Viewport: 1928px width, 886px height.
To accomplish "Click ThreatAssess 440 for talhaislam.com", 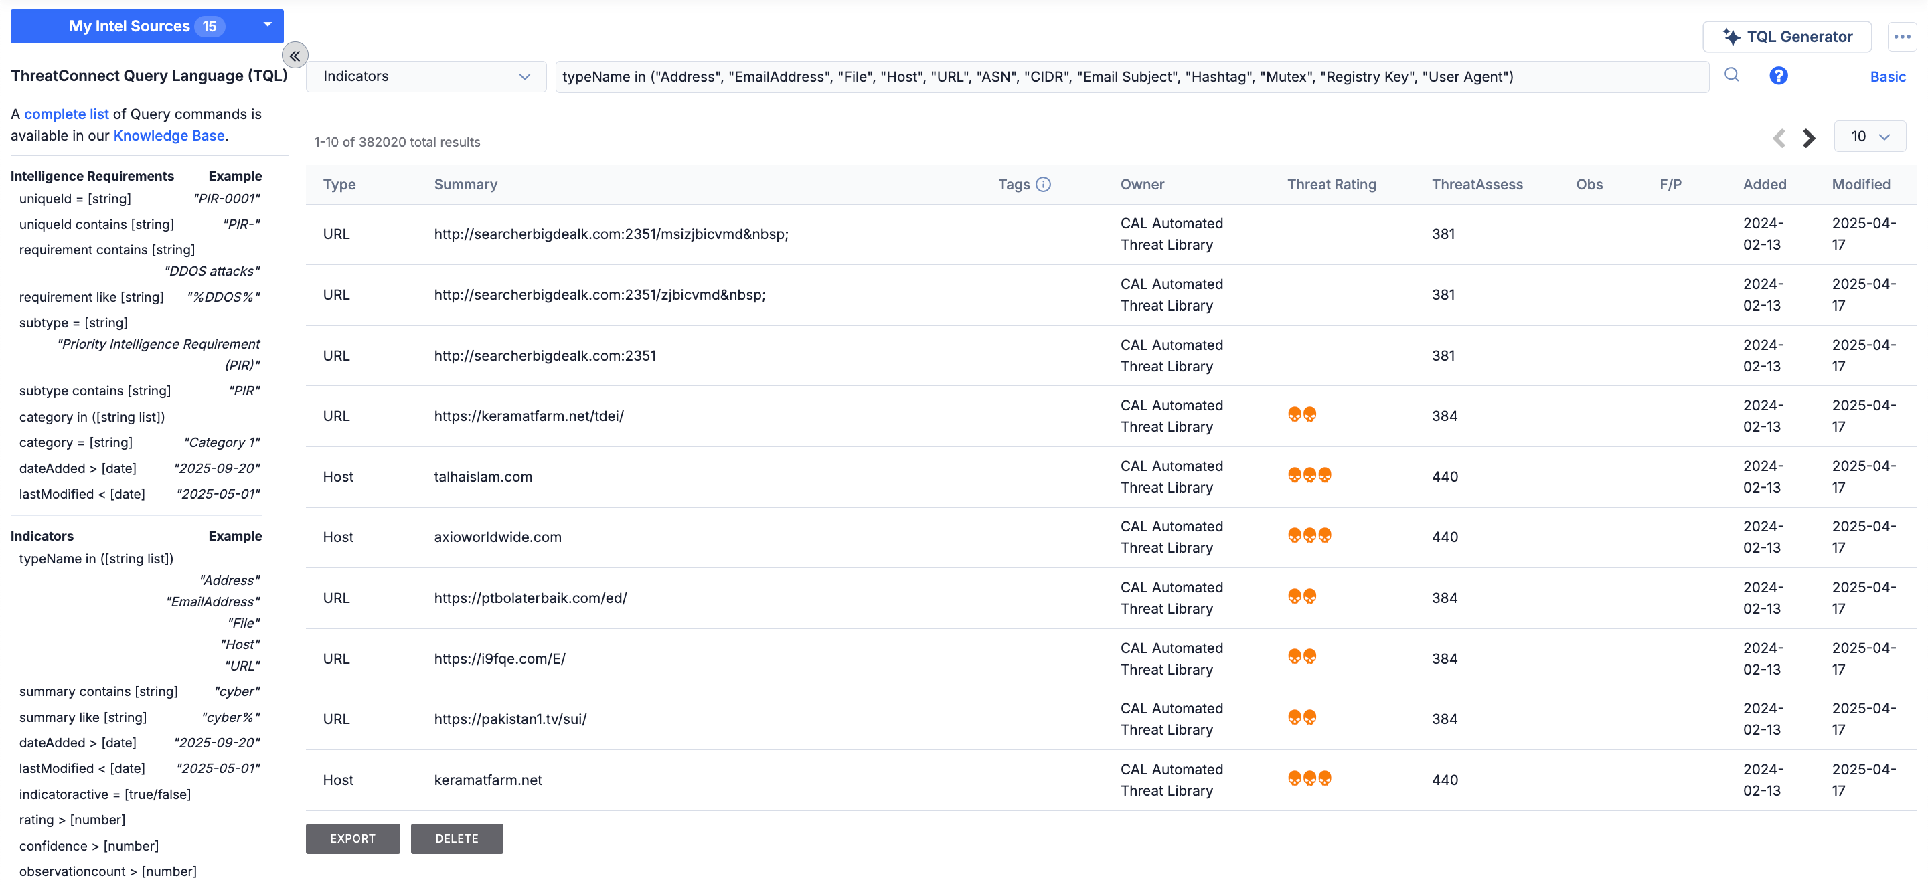I will coord(1445,477).
